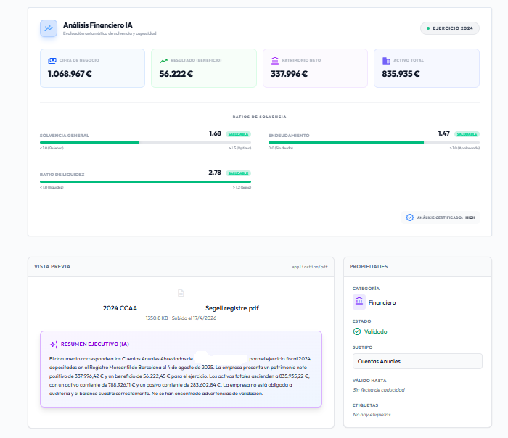This screenshot has width=508, height=438.
Task: Click the Patrimonio Neto bank icon
Action: (x=275, y=60)
